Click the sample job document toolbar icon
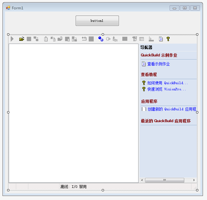The image size is (207, 200). tap(161, 39)
